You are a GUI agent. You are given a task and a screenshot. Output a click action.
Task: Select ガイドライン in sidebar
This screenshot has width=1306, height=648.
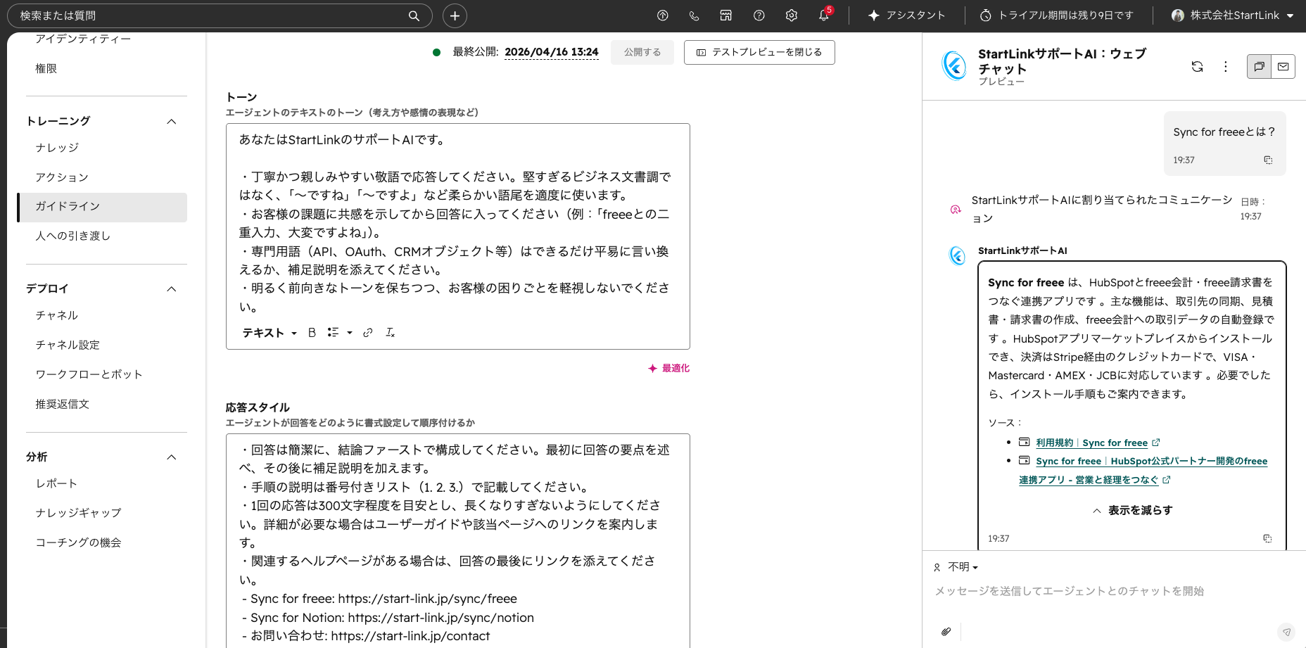point(103,207)
